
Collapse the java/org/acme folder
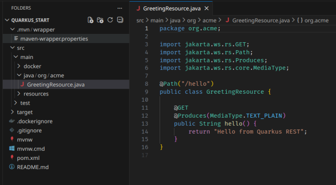click(19, 75)
